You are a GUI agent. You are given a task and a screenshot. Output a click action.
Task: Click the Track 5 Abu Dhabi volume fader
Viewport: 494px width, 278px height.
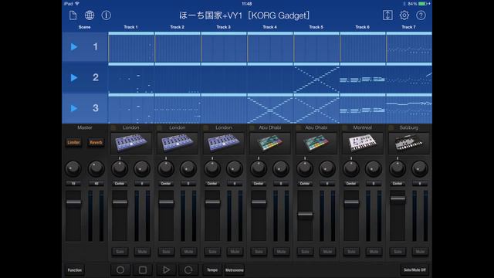point(306,215)
